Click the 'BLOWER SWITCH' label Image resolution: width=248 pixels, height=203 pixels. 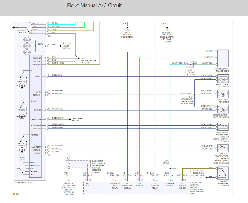point(22,32)
